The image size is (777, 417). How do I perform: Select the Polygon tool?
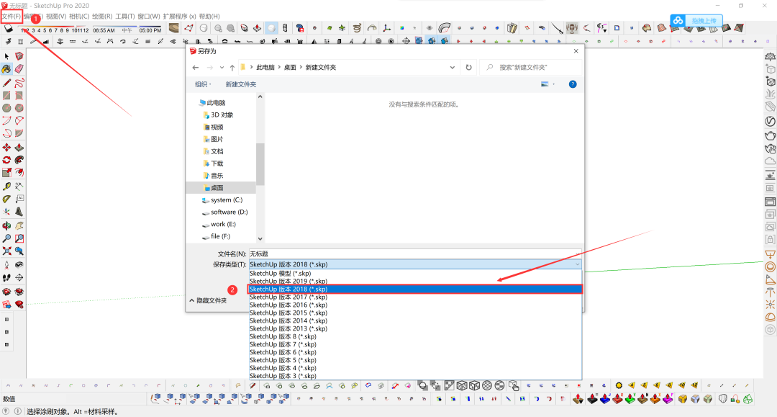pos(19,107)
